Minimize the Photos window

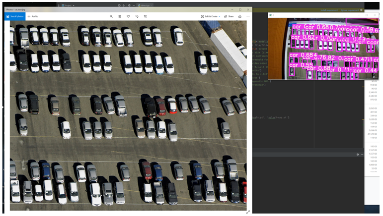[232, 9]
